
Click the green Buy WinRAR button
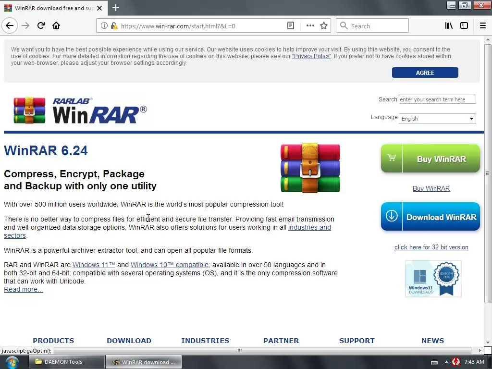point(430,159)
